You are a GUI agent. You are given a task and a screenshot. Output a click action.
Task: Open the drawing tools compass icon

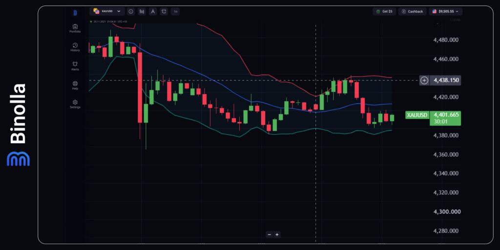[x=153, y=12]
